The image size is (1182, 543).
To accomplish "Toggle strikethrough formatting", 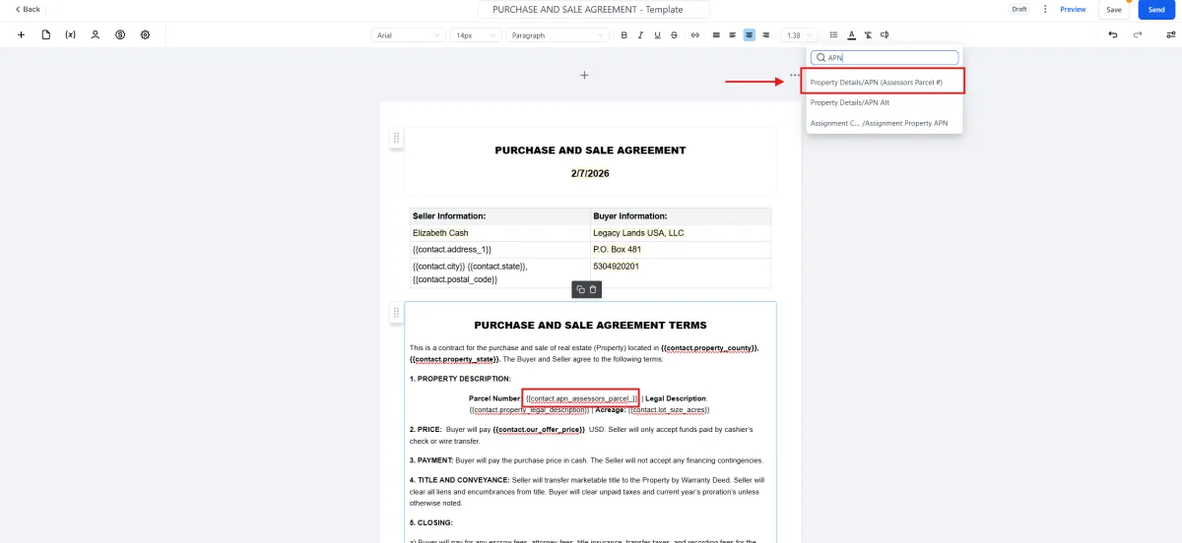I will click(674, 34).
